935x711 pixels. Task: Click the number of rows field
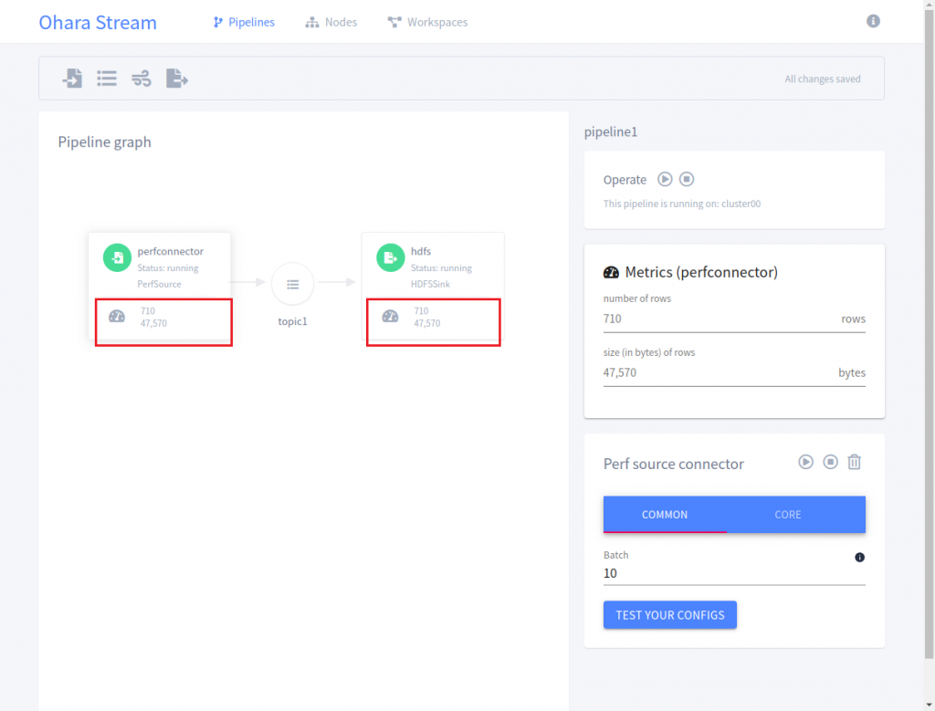coord(734,319)
